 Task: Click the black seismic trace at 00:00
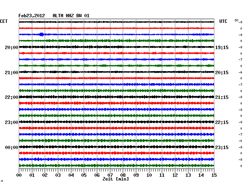coord(116,147)
